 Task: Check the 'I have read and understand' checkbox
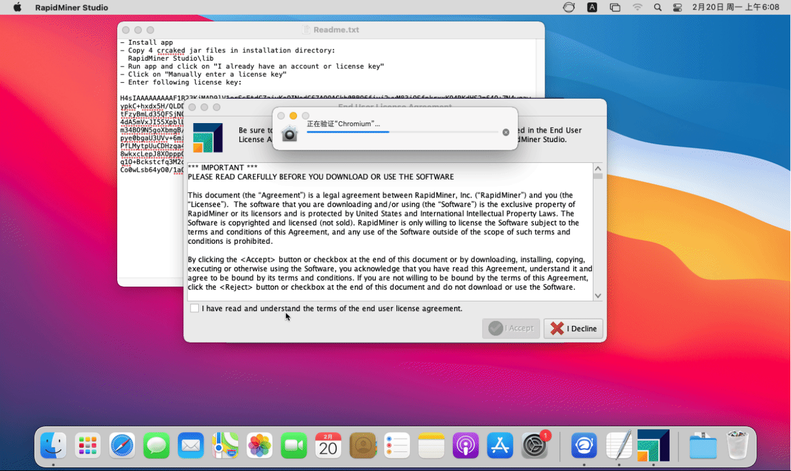tap(195, 308)
